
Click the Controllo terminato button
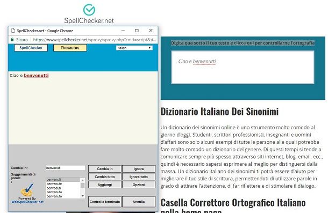point(105,202)
